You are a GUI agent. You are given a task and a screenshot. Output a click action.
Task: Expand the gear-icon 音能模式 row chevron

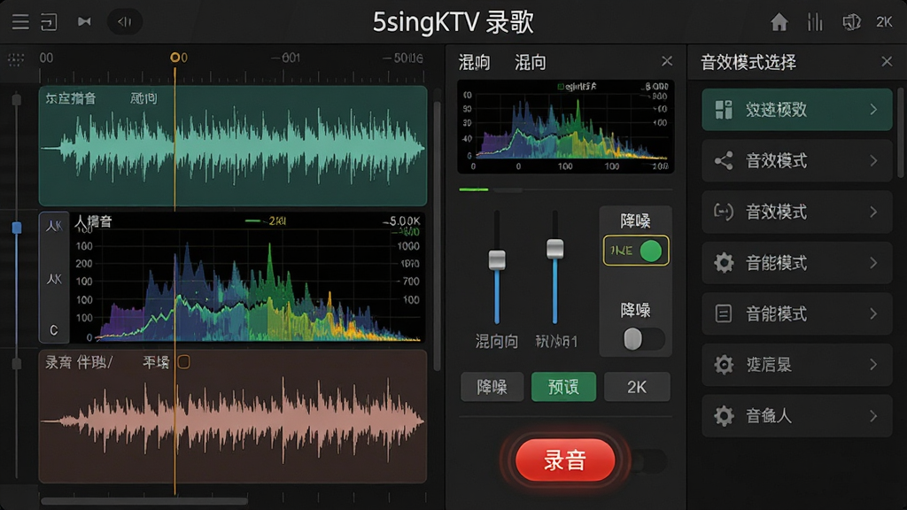click(874, 263)
